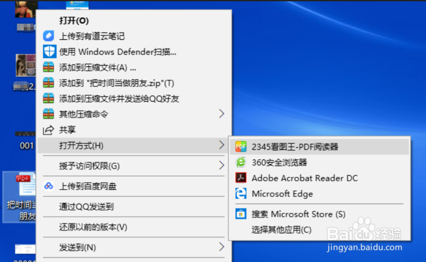Click the Adobe Acrobat Reader DC icon

[x=241, y=178]
